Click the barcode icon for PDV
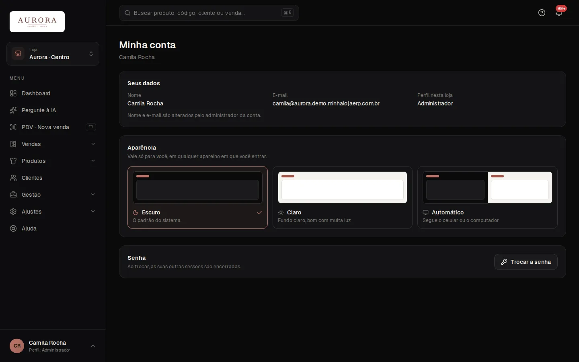The image size is (579, 362). pos(13,127)
